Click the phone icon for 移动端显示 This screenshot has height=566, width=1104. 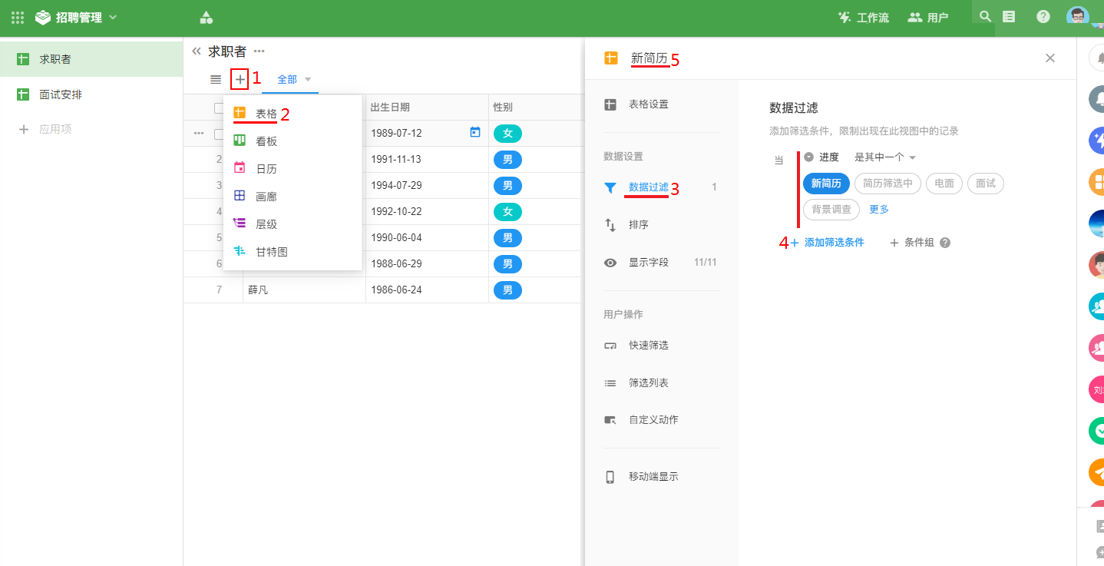[610, 477]
